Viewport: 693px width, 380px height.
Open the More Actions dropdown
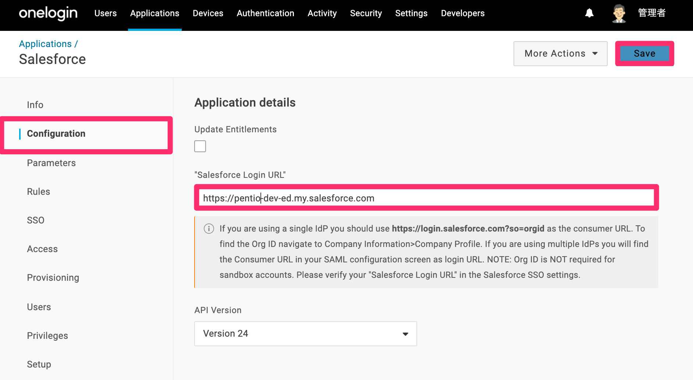(x=560, y=54)
